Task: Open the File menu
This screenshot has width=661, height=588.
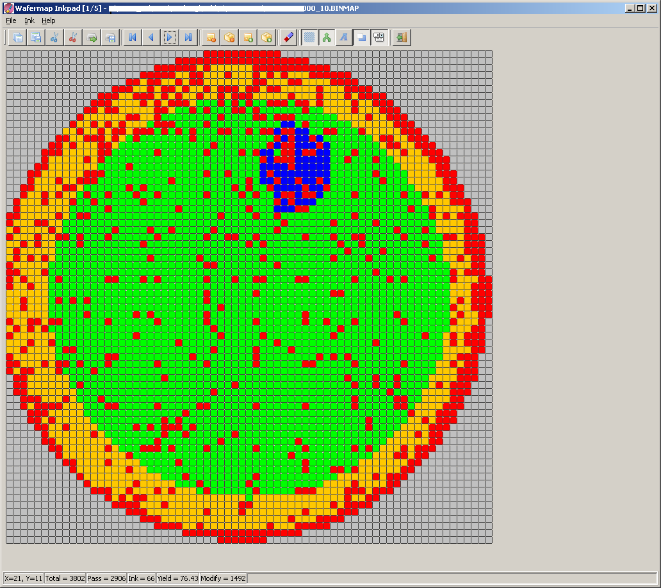Action: pyautogui.click(x=10, y=20)
